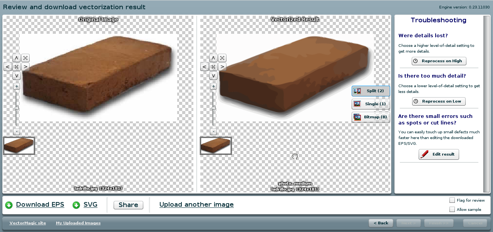
Task: Click fit-to-view icon in Vectorized Result pane
Action: [x=222, y=58]
